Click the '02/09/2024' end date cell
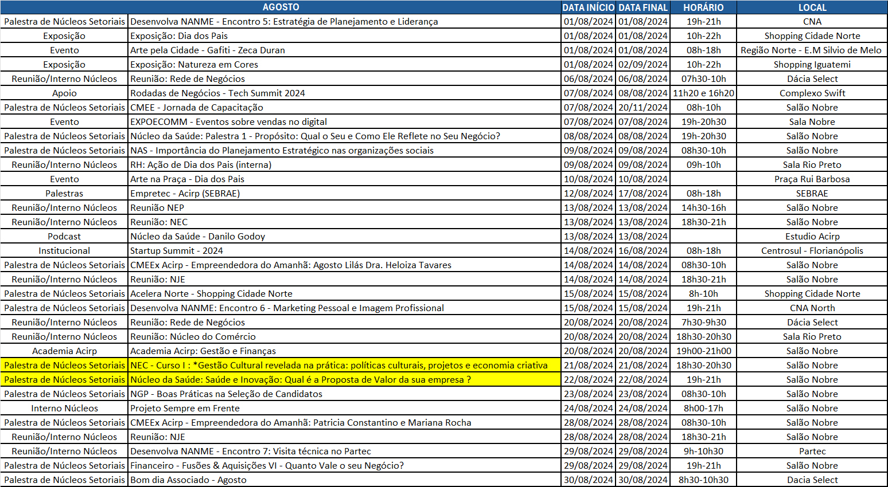Viewport: 888px width, 487px height. coord(643,64)
